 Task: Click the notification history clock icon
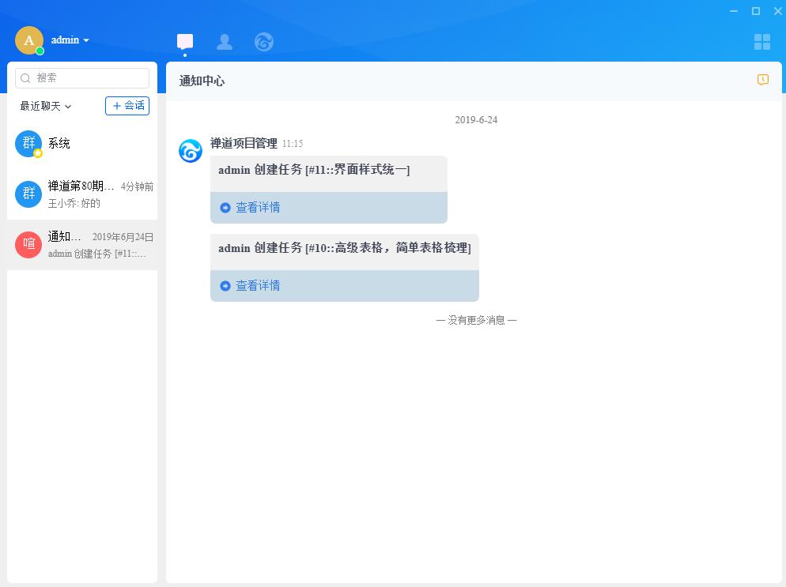click(763, 80)
